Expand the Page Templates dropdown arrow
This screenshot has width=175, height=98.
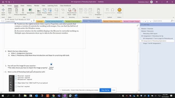102,14
